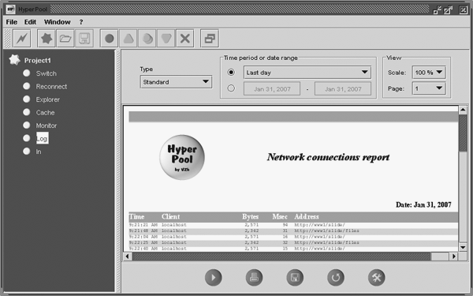The width and height of the screenshot is (473, 296).
Task: Click the circle shape toolbar icon
Action: [110, 39]
